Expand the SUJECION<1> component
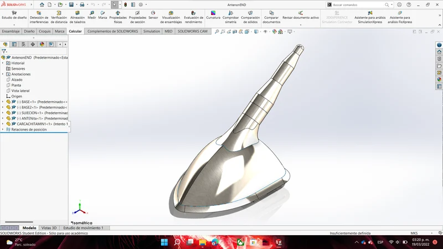Viewport: 443px width, 249px height. pos(3,113)
